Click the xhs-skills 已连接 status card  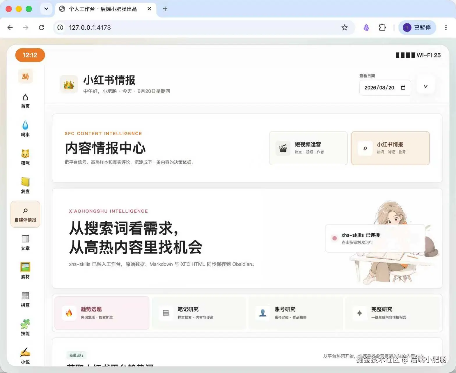pyautogui.click(x=375, y=238)
